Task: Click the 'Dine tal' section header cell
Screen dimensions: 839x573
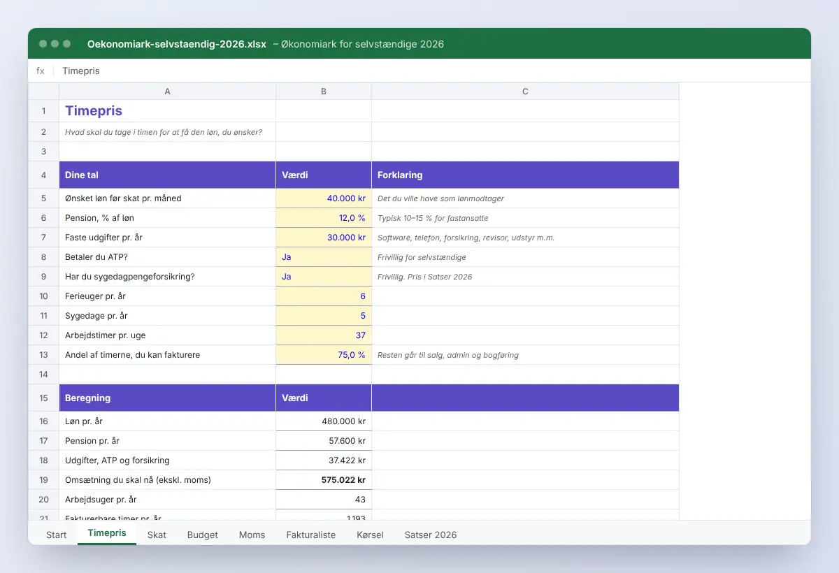Action: pos(167,175)
